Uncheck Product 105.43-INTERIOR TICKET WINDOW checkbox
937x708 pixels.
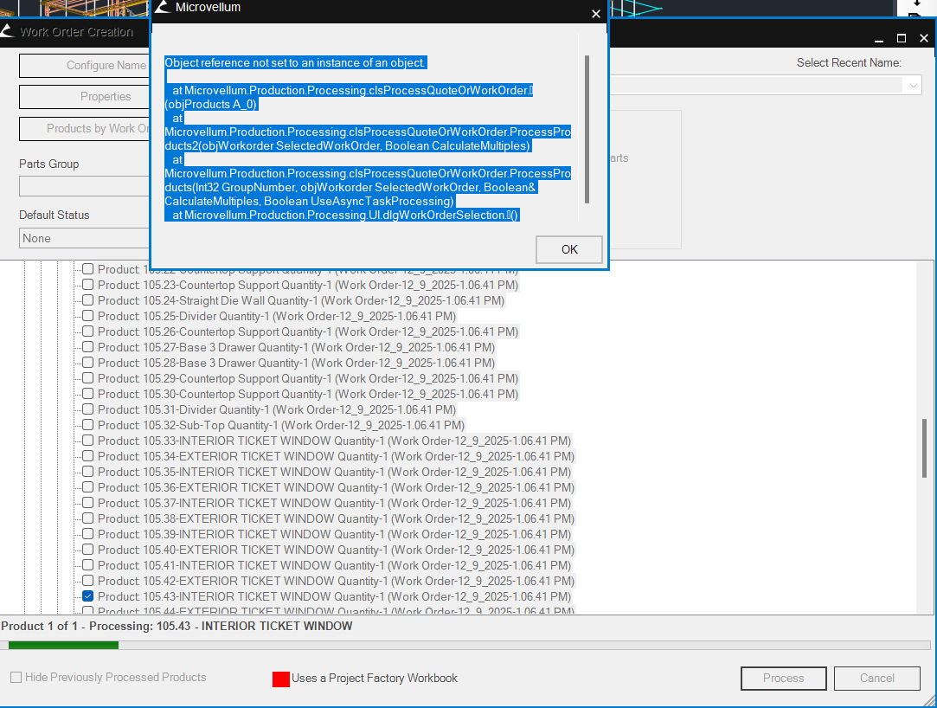point(88,596)
